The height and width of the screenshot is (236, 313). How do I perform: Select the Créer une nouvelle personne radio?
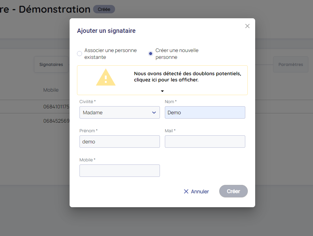151,54
